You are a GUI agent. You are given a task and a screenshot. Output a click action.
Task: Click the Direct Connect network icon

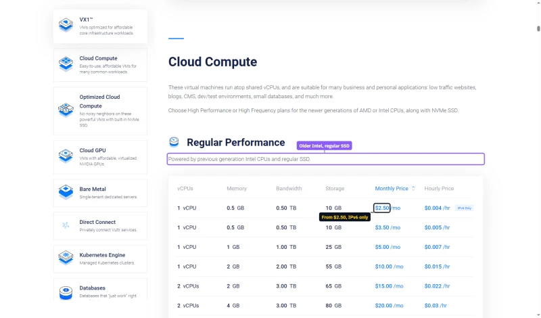(x=66, y=225)
